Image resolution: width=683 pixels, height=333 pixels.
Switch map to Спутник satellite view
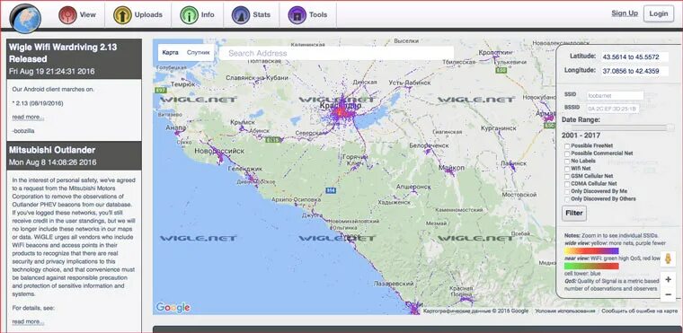199,52
